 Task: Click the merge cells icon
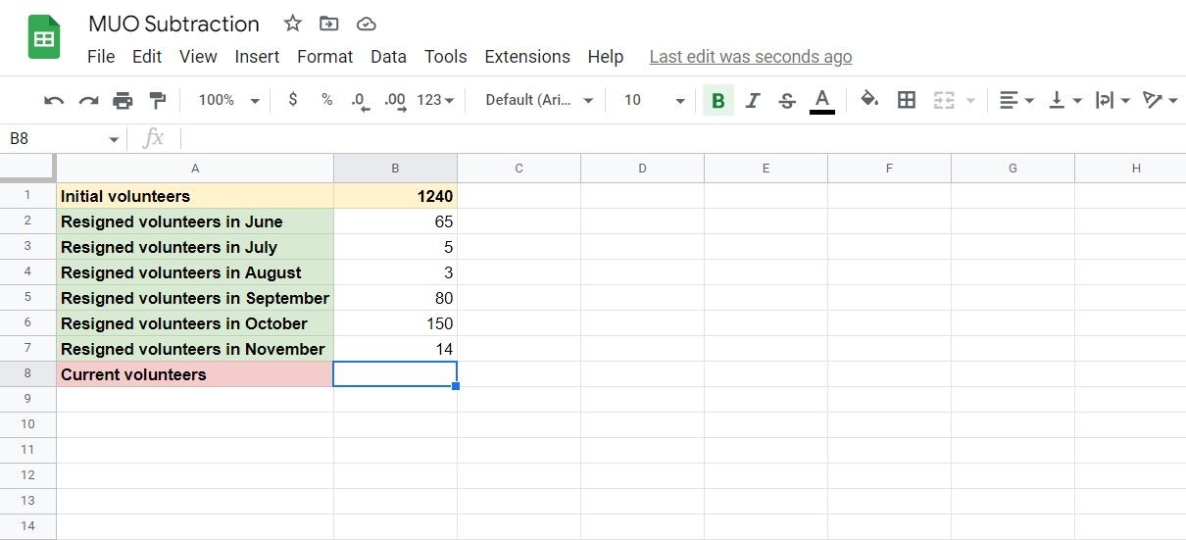(x=944, y=100)
